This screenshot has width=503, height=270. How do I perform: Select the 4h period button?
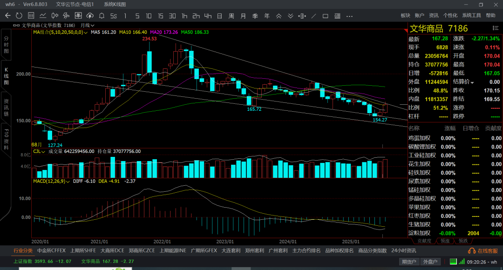[x=208, y=16]
